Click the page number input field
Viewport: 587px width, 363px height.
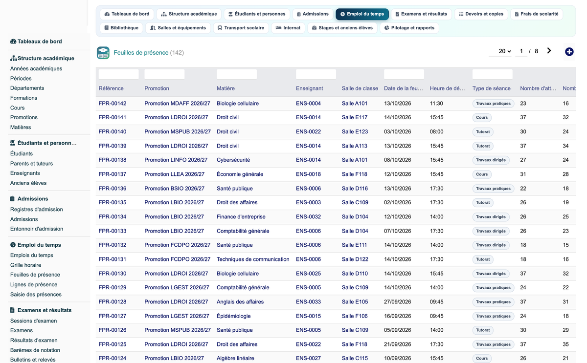[521, 51]
